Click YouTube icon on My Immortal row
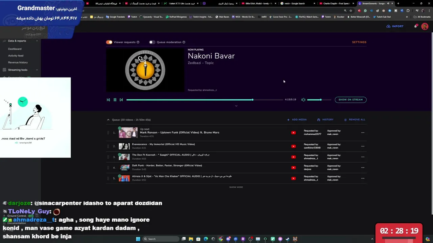Image resolution: width=433 pixels, height=243 pixels. point(293,146)
